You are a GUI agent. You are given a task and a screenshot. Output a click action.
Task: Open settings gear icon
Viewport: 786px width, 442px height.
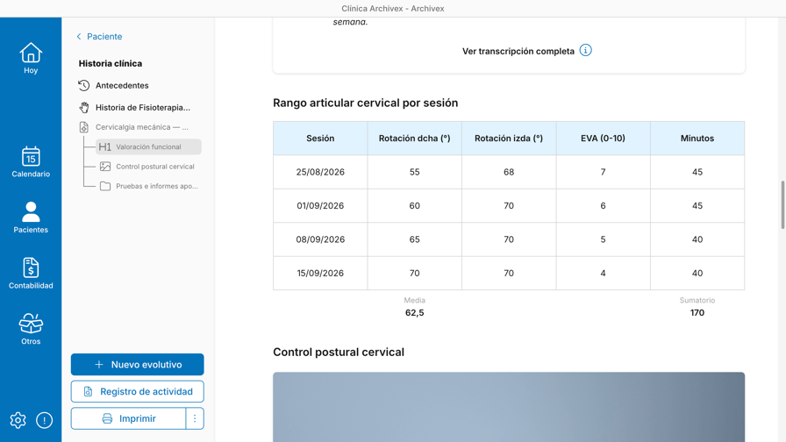pyautogui.click(x=18, y=420)
